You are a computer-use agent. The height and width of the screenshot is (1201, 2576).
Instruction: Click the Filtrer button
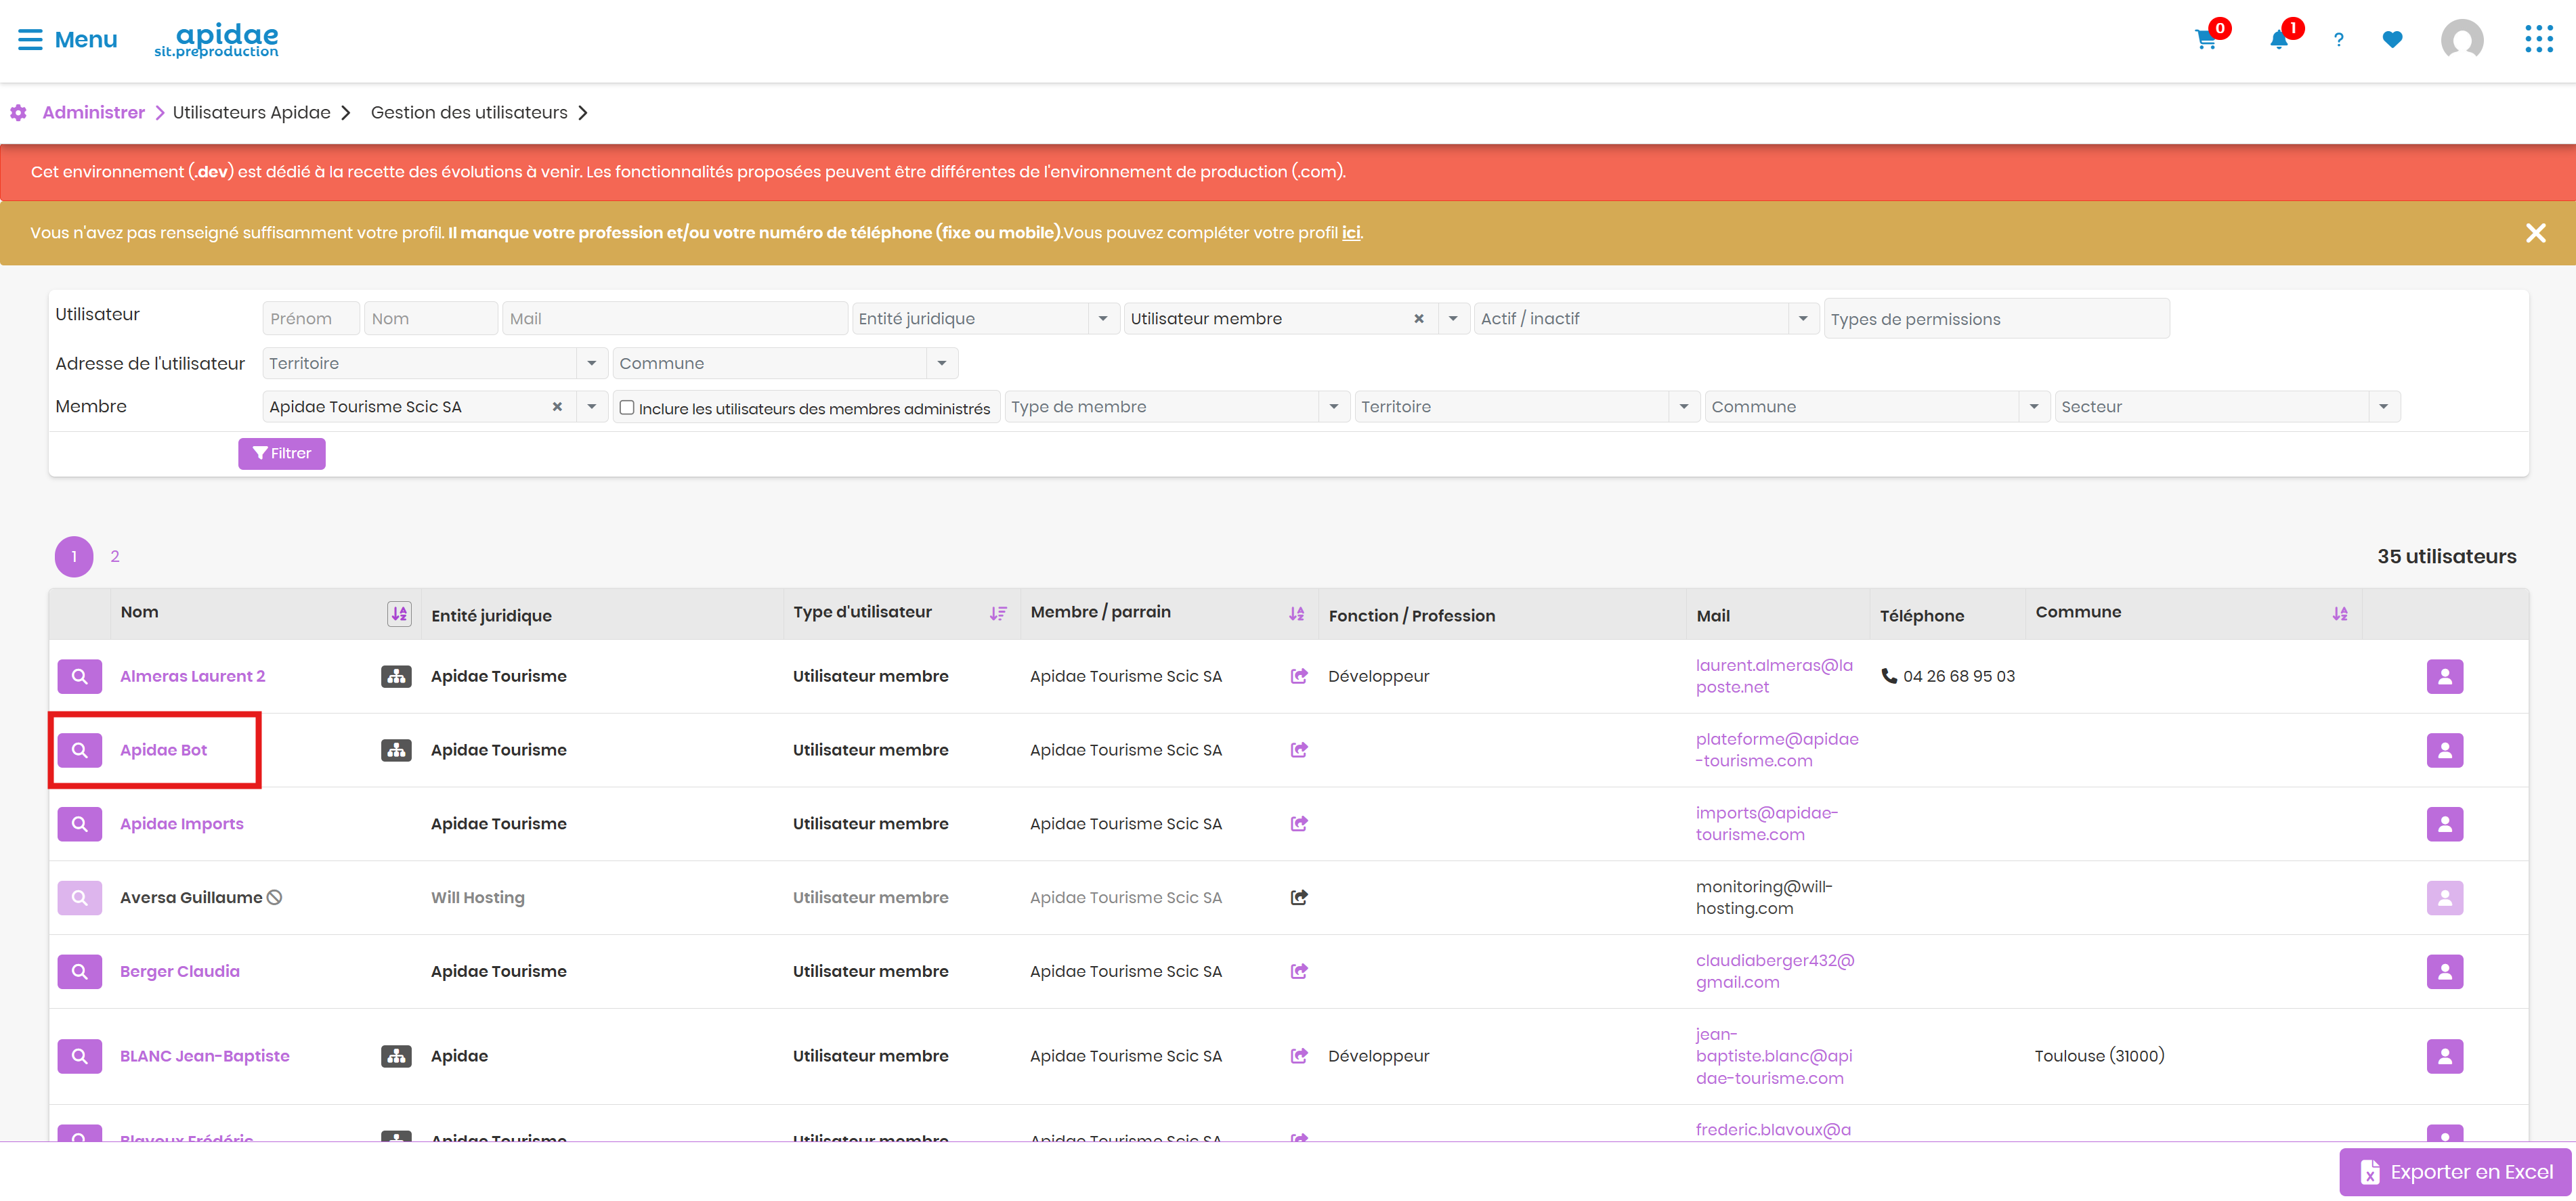pyautogui.click(x=282, y=453)
